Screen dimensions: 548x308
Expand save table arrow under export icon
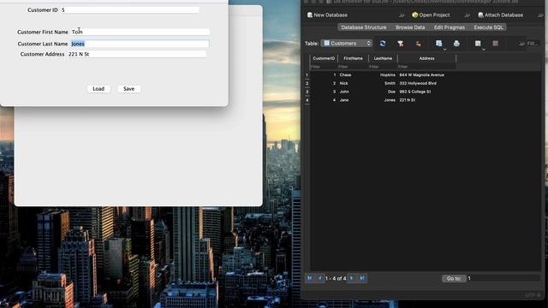pos(445,50)
